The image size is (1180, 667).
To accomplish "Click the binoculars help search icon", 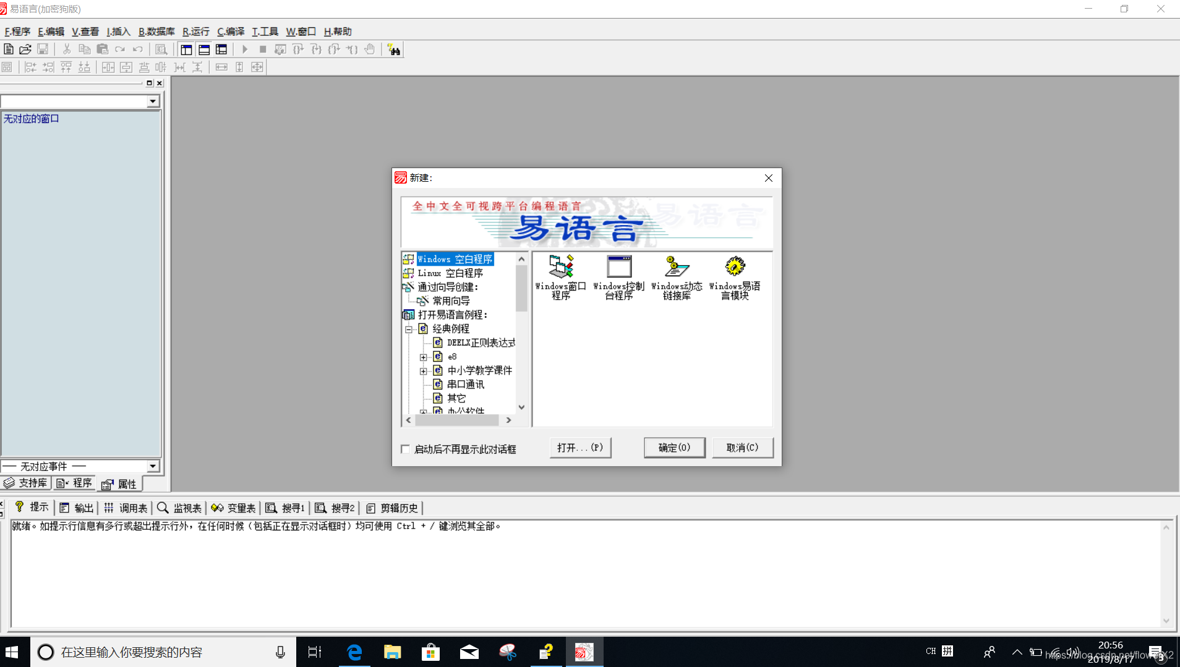I will pos(394,49).
